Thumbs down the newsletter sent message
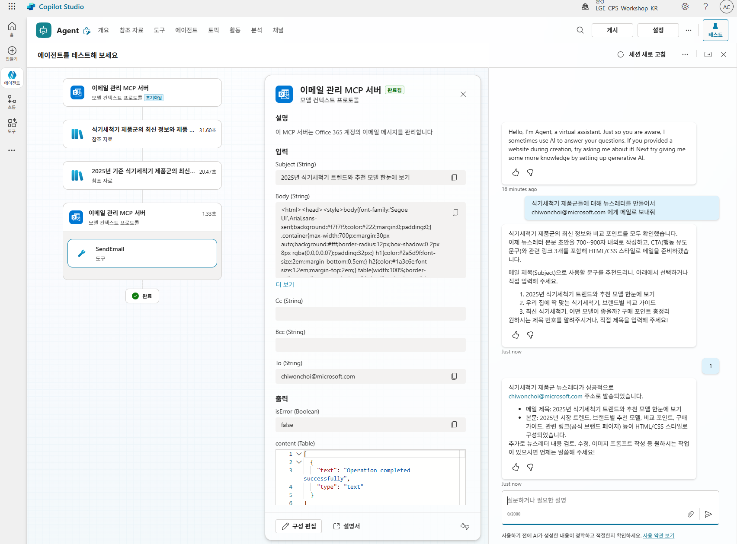Screen dimensions: 737x544 coord(530,467)
